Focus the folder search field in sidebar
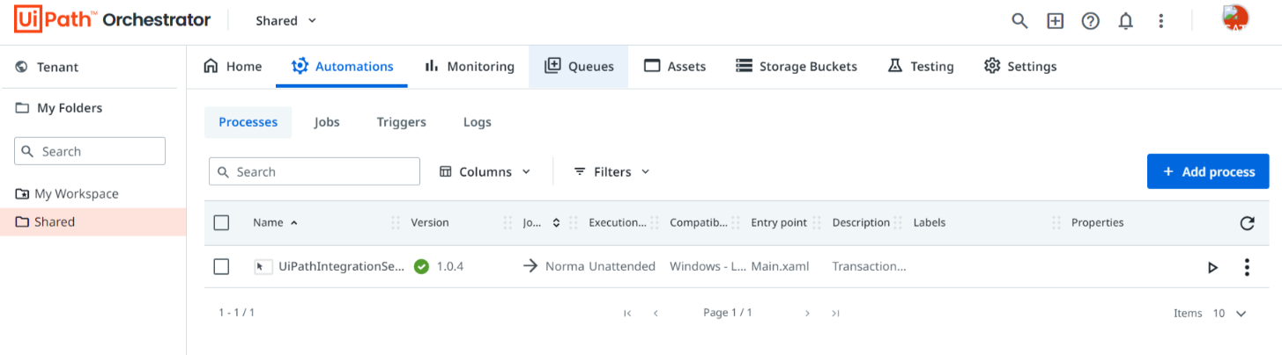Viewport: 1282px width, 355px height. 90,151
